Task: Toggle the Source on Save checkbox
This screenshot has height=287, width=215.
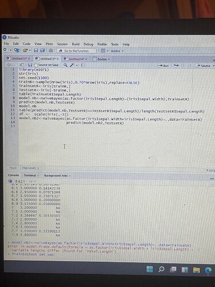Action: coord(36,65)
